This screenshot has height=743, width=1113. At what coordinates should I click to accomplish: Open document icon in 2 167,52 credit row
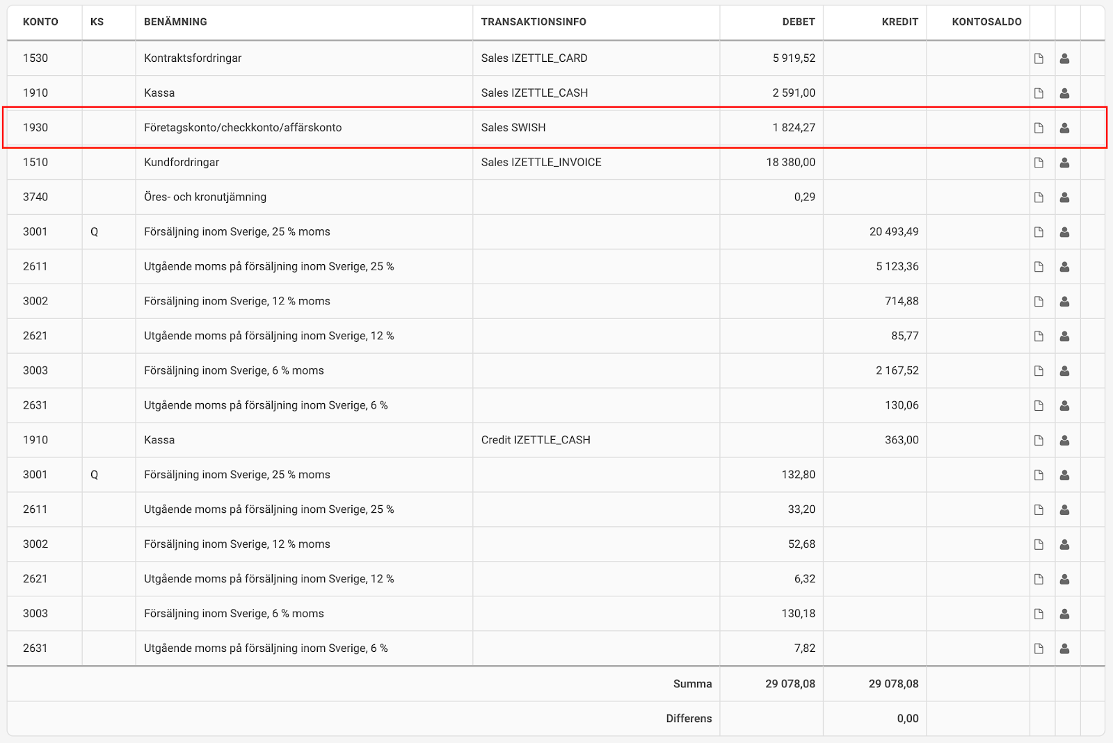[x=1039, y=371]
